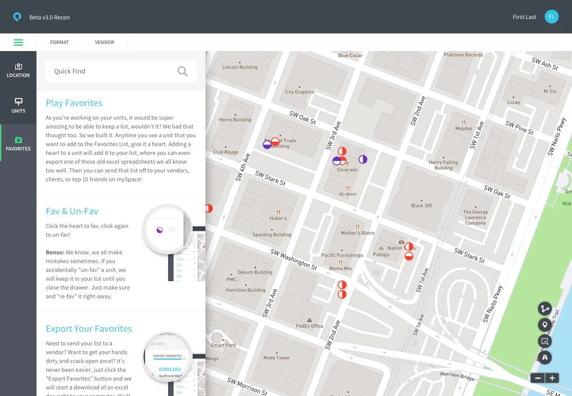Viewport: 572px width, 396px height.
Task: Click the Smart Park map label
Action: (x=224, y=345)
